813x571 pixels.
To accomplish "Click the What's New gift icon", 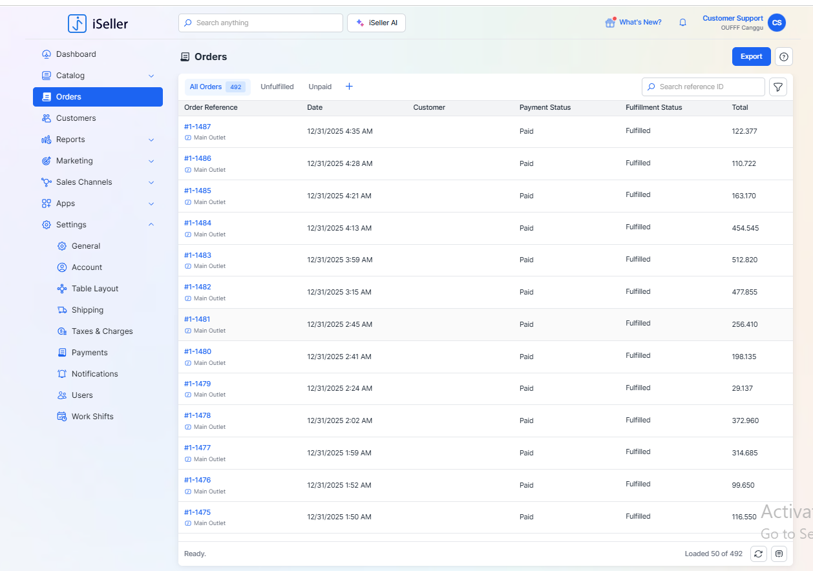I will pos(609,23).
